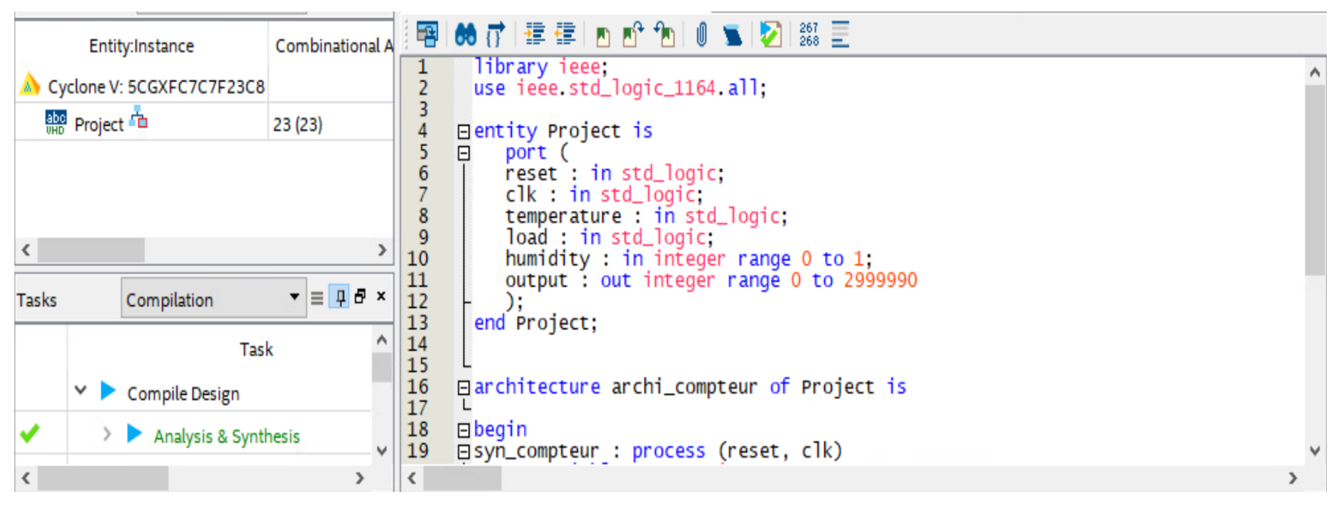Viewport: 1342px width, 506px height.
Task: Click the binoculars Find icon
Action: (x=465, y=34)
